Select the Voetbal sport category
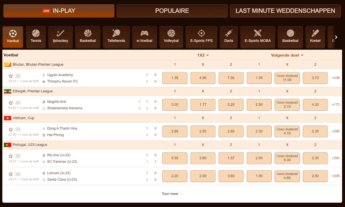 (13, 37)
